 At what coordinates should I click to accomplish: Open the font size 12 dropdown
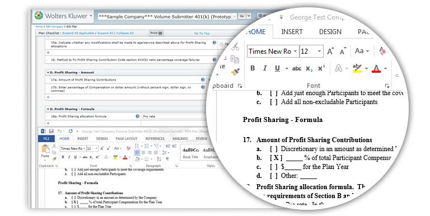tap(319, 51)
